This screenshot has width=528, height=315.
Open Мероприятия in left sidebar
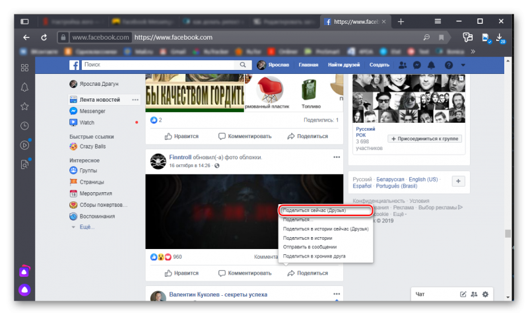tap(96, 193)
